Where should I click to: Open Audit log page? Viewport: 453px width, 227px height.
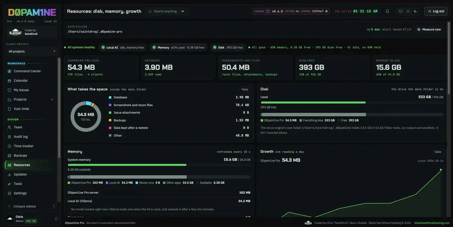tap(21, 137)
